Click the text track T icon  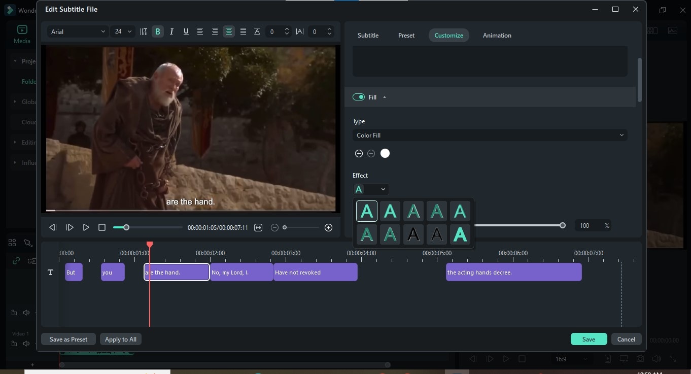(50, 273)
